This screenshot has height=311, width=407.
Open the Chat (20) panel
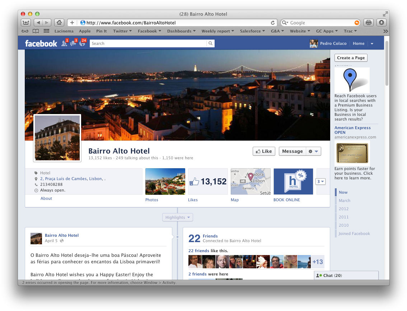click(x=330, y=275)
